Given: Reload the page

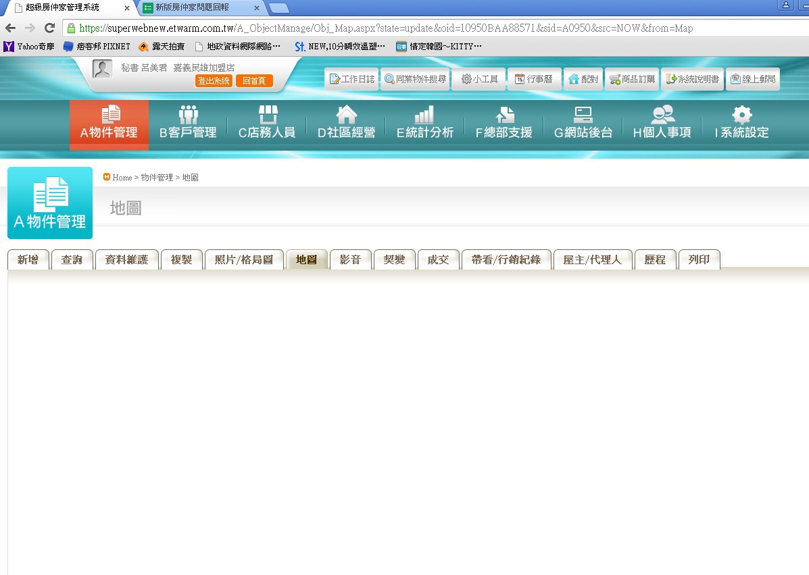Looking at the screenshot, I should click(49, 28).
